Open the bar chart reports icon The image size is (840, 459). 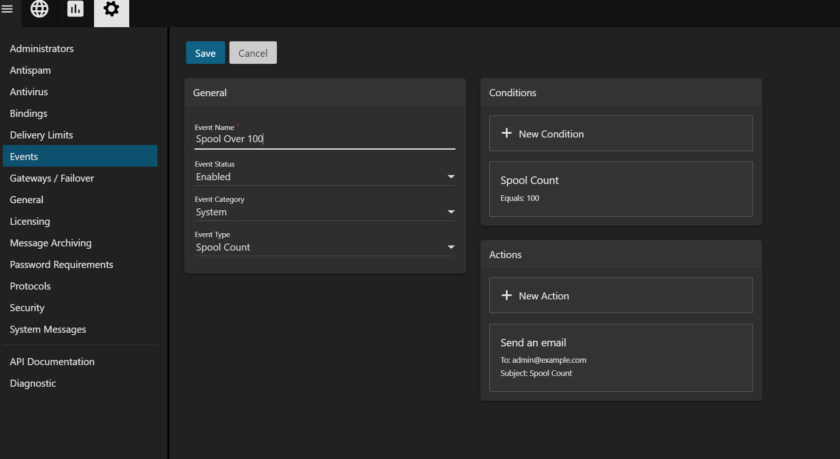click(75, 9)
